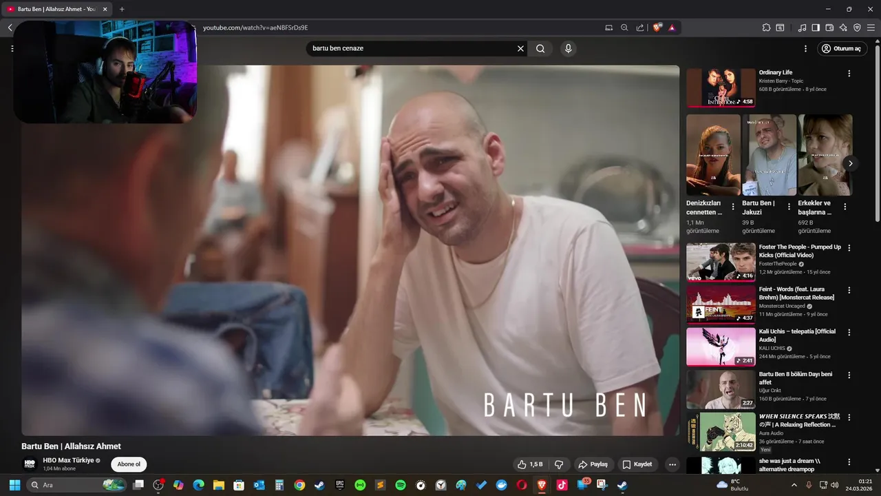Image resolution: width=881 pixels, height=496 pixels.
Task: Open the weather widget showing 8°C Bulutlu
Action: 732,485
